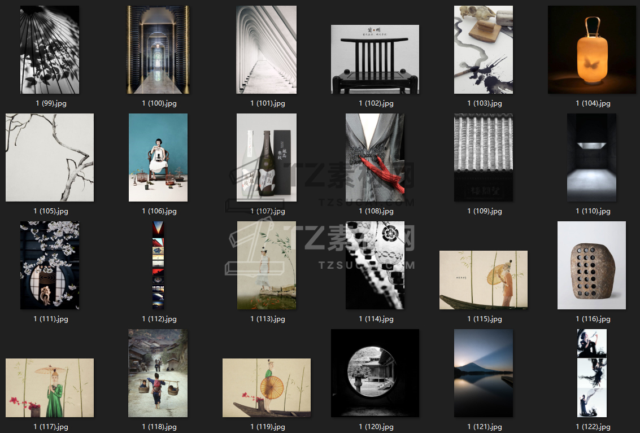Viewport: 640px width, 433px height.
Task: Select the label 1 (122).jpg
Action: 593,426
